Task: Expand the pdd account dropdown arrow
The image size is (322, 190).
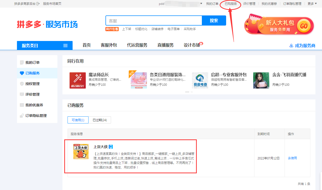Action: [x=201, y=4]
